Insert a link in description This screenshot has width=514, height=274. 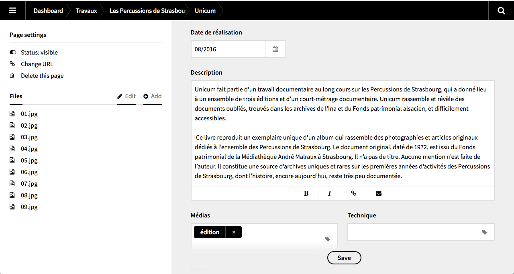(353, 193)
